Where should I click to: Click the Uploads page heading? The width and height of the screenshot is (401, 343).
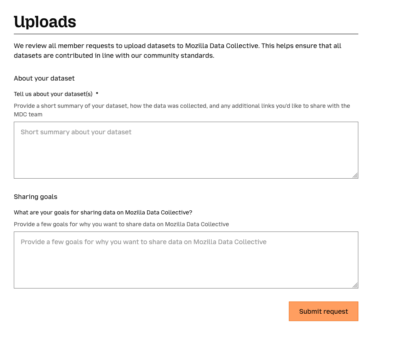pyautogui.click(x=45, y=22)
